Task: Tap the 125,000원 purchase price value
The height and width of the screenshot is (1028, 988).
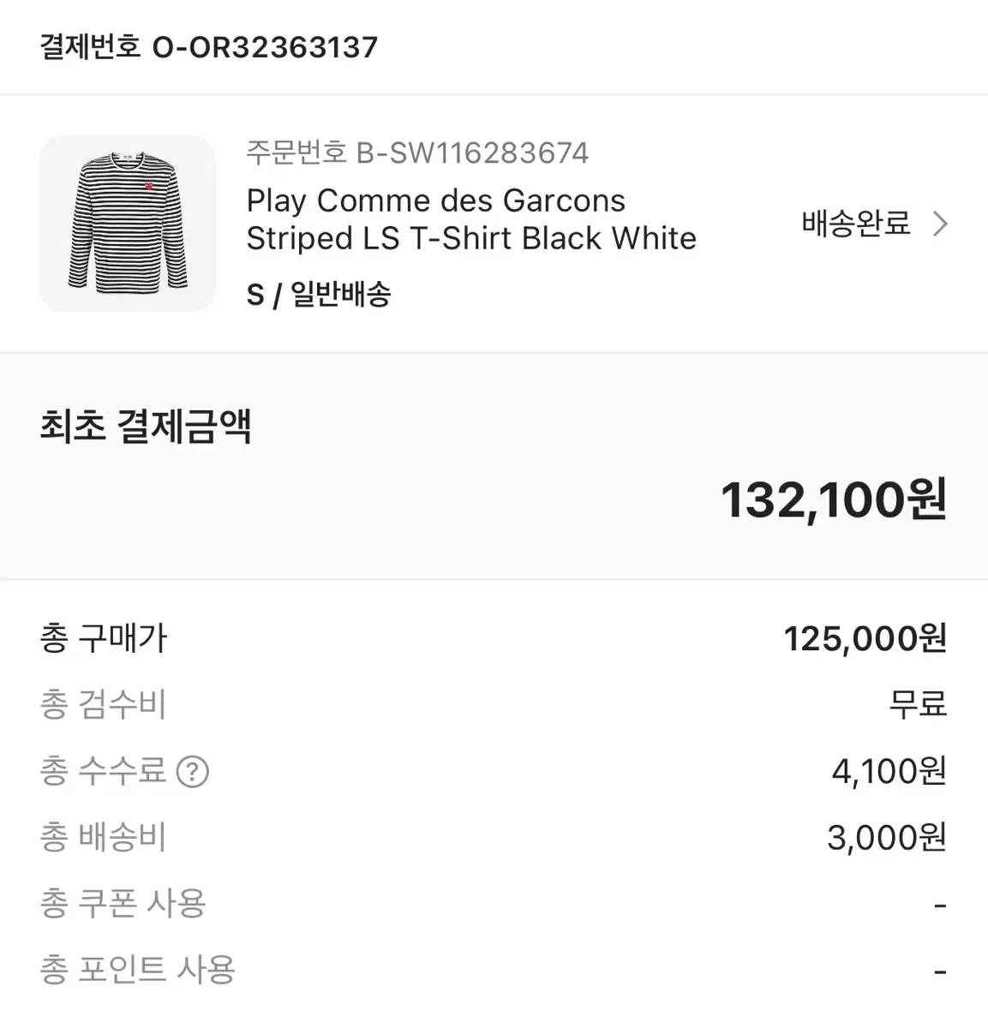Action: (x=865, y=638)
